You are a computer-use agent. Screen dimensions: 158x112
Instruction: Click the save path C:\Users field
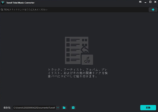point(34,108)
